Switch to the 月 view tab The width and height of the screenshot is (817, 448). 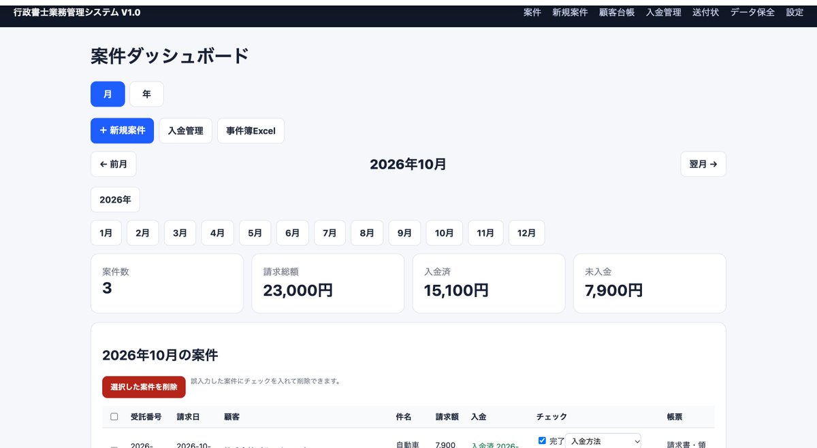(x=108, y=94)
